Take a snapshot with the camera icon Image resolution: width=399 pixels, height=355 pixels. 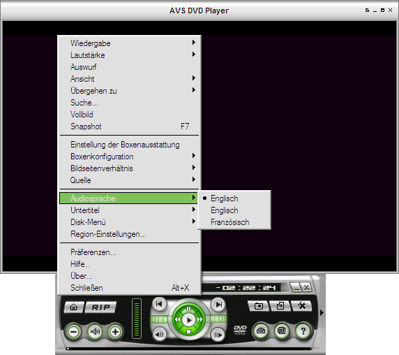259,305
